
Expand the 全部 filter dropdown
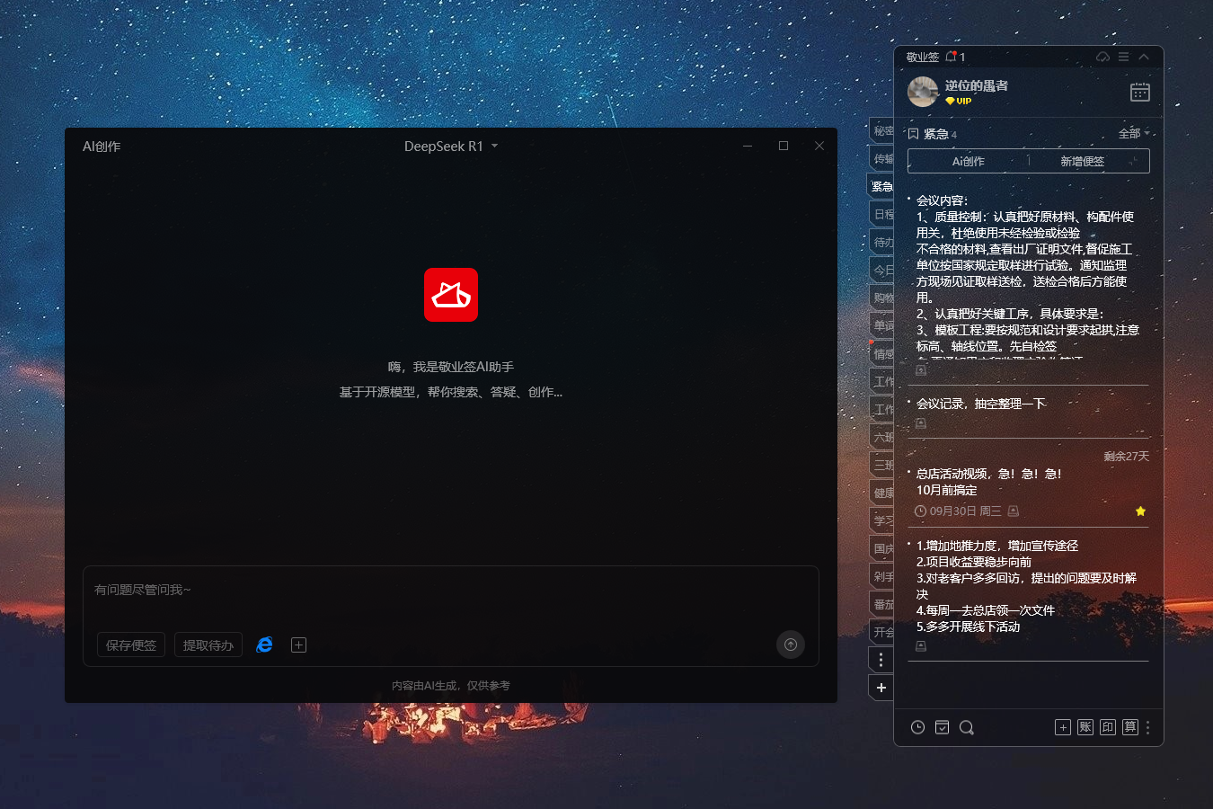[x=1134, y=133]
